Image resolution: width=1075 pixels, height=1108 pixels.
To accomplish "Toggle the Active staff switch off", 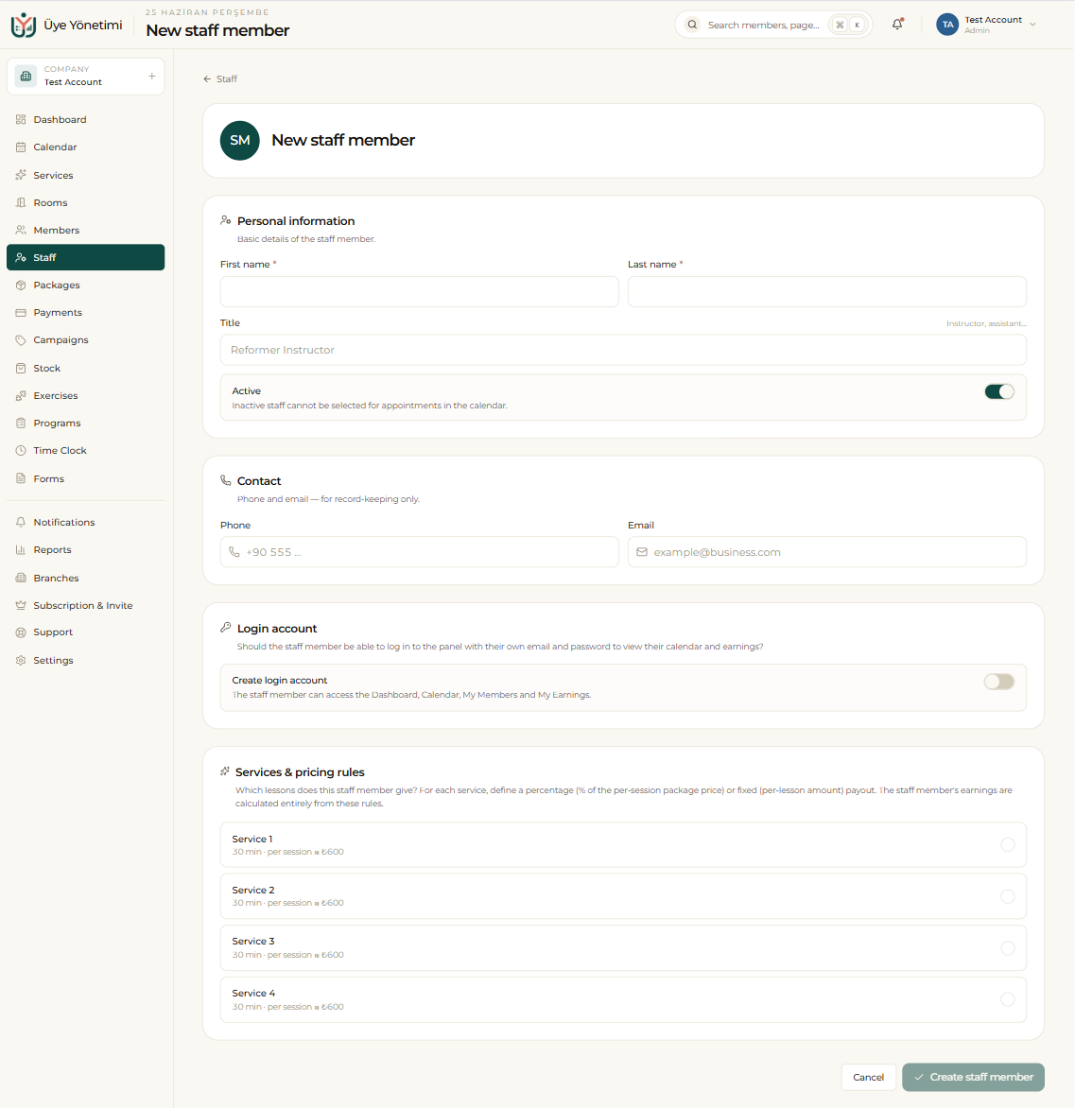I will click(999, 391).
